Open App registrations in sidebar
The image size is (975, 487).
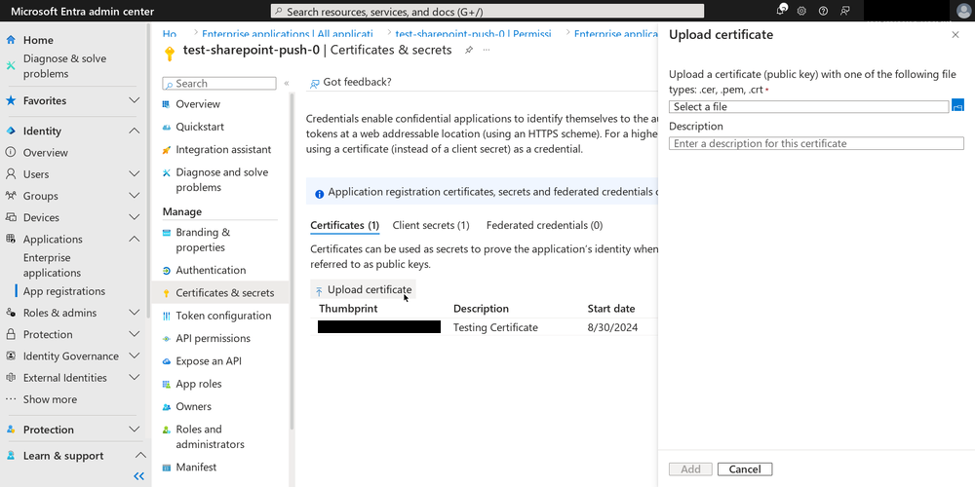point(64,291)
